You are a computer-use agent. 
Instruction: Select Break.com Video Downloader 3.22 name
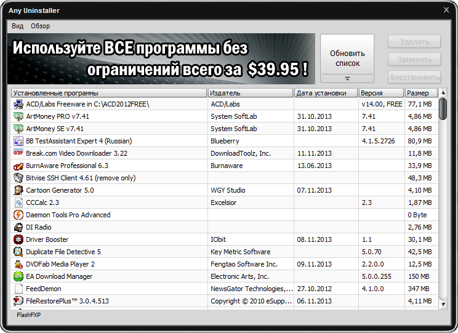tap(77, 153)
